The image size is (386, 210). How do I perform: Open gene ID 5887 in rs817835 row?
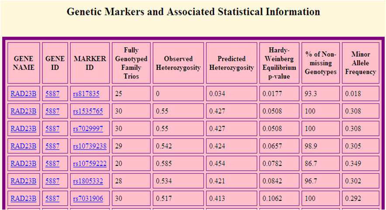(52, 93)
